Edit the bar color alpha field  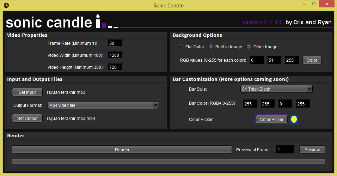[x=303, y=104]
